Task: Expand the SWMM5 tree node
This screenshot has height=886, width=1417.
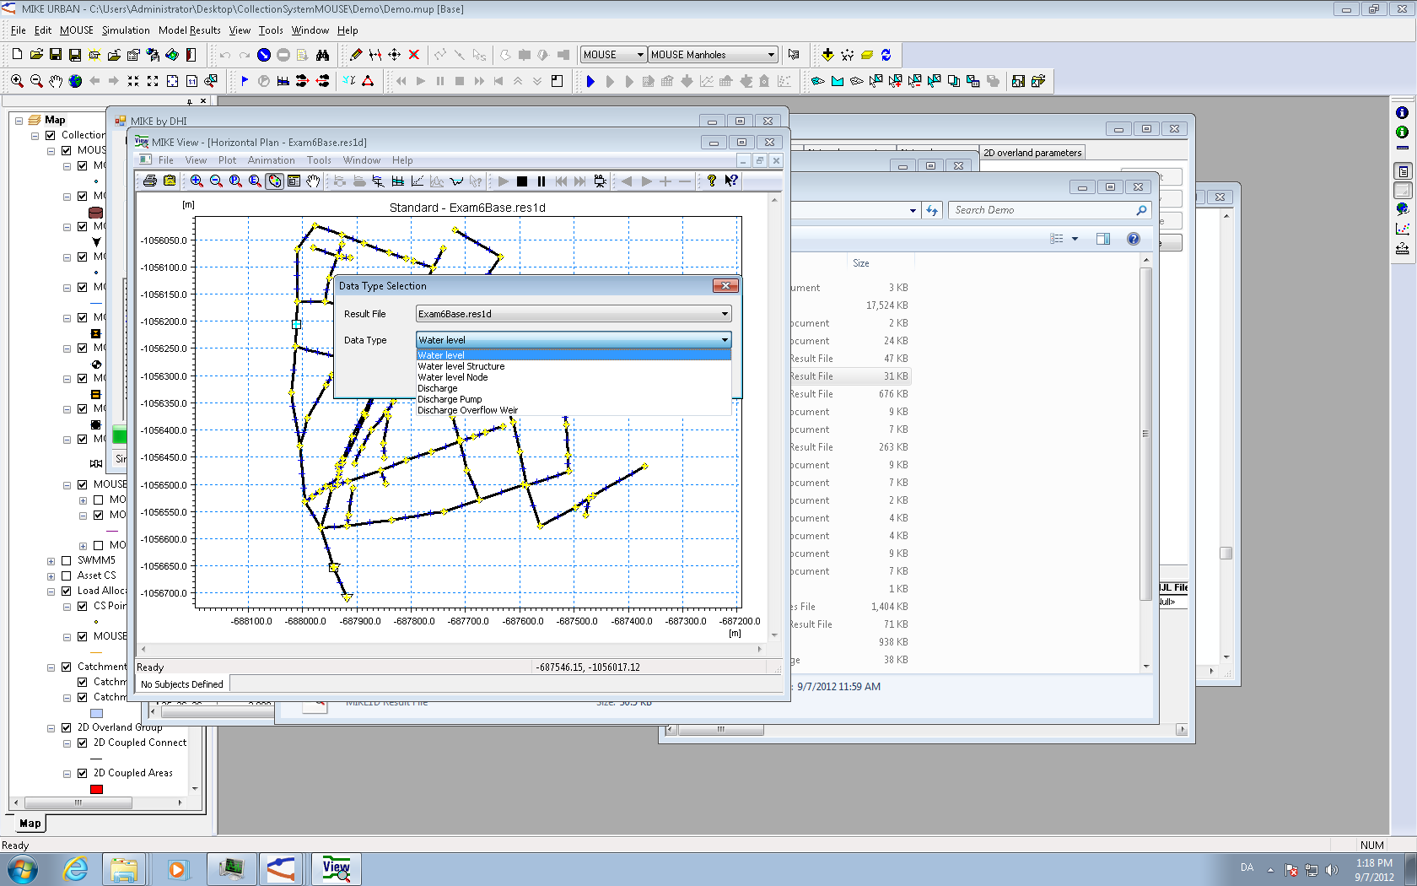Action: pos(51,560)
